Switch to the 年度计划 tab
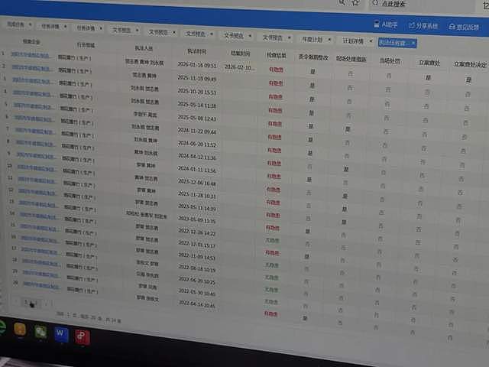 click(x=312, y=39)
